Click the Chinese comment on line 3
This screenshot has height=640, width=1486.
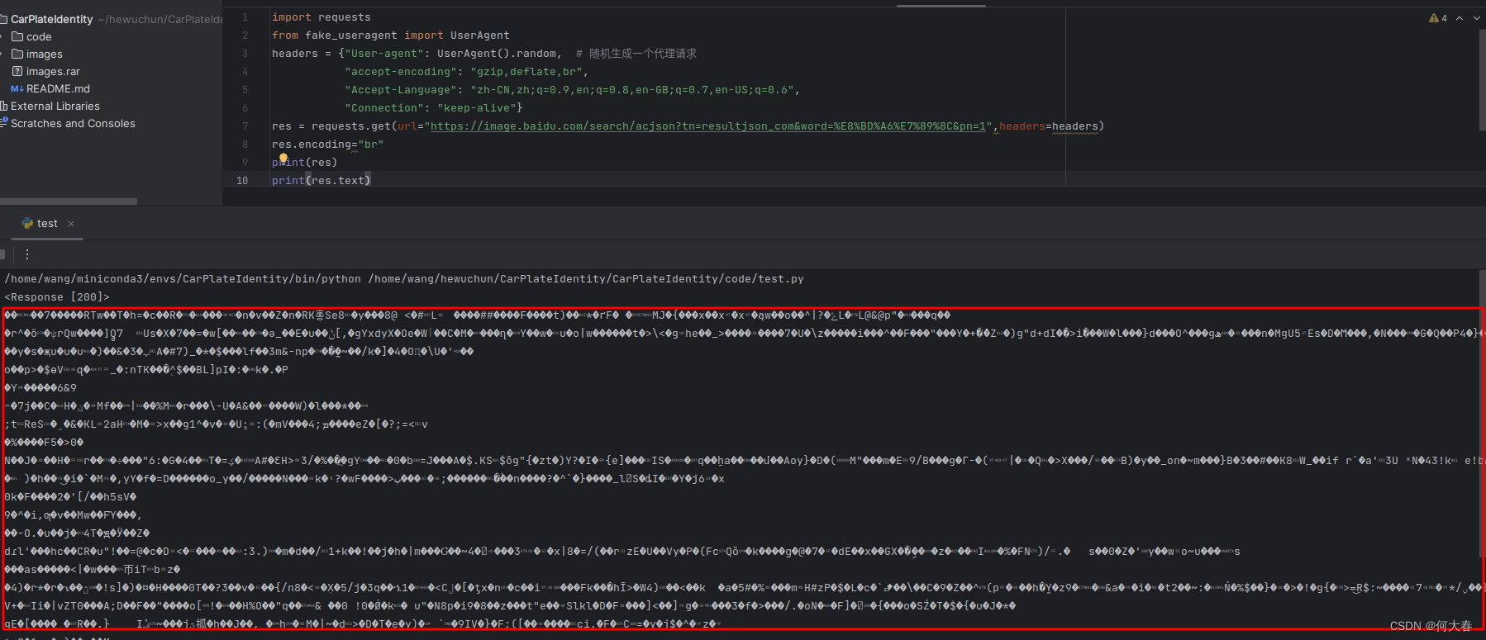(x=636, y=54)
